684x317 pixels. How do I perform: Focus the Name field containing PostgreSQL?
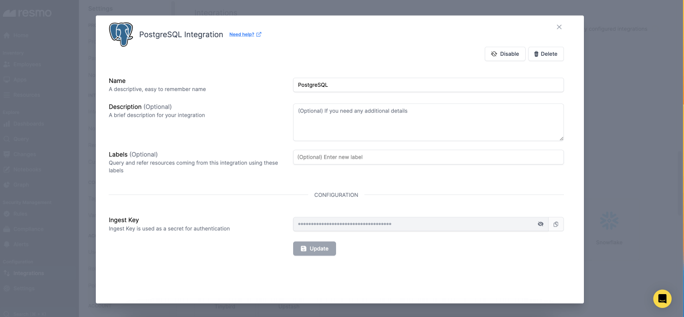[x=428, y=85]
